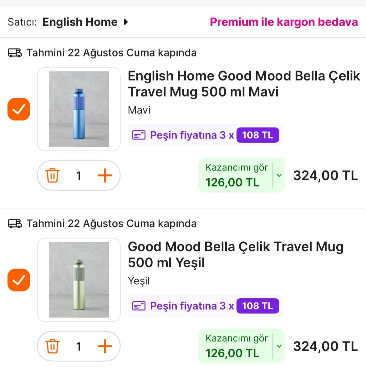The image size is (366, 367).
Task: Tap the 108 TL installment badge for Mavi
Action: 257,135
